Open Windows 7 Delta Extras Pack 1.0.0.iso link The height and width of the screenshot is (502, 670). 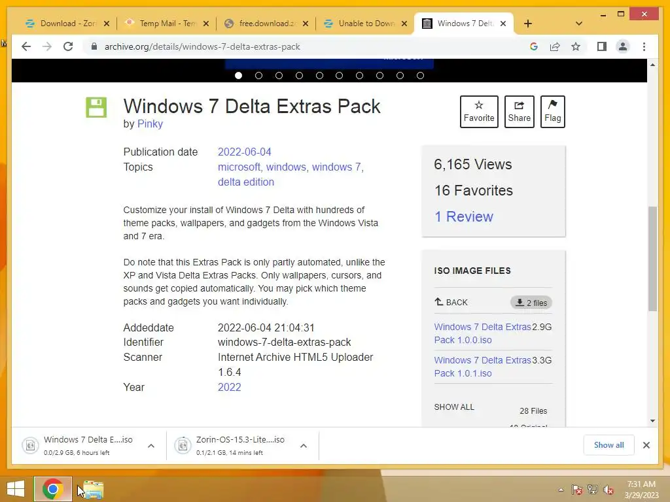coord(482,333)
